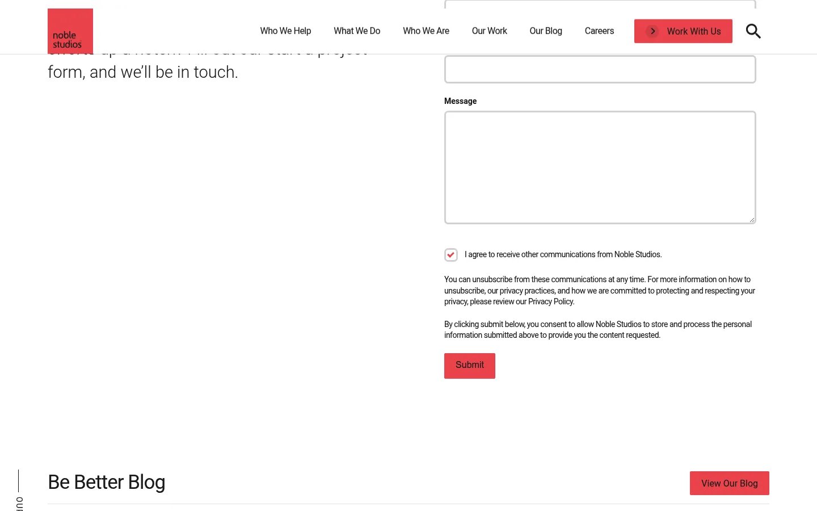Open the Who We Help menu
The image size is (817, 511).
click(285, 31)
